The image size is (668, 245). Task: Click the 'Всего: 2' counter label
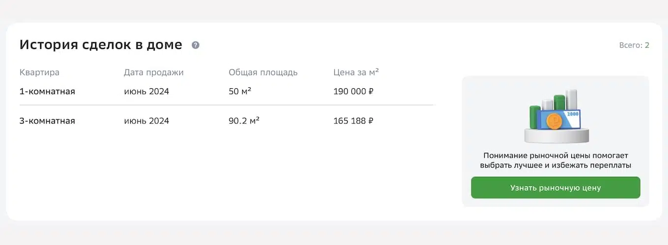[634, 45]
